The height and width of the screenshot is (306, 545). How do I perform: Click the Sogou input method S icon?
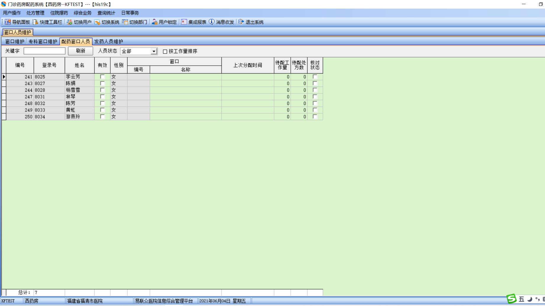pos(511,299)
